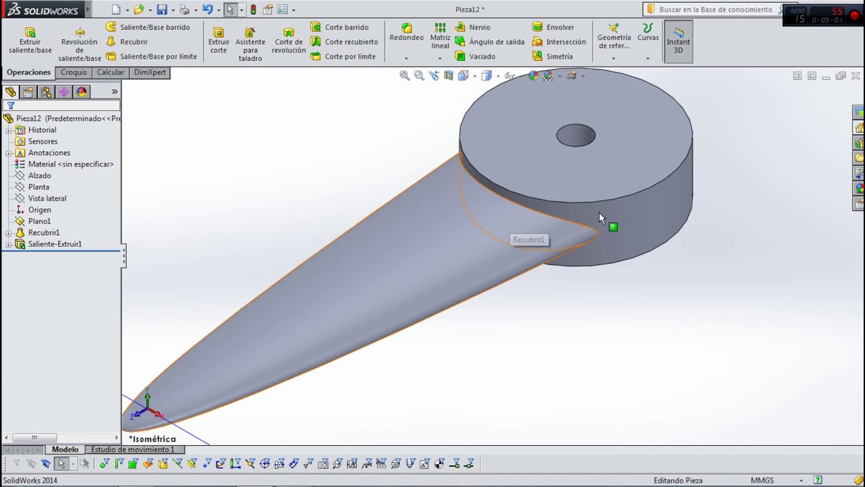Select the Intersección tool
Image resolution: width=865 pixels, height=487 pixels.
(559, 42)
